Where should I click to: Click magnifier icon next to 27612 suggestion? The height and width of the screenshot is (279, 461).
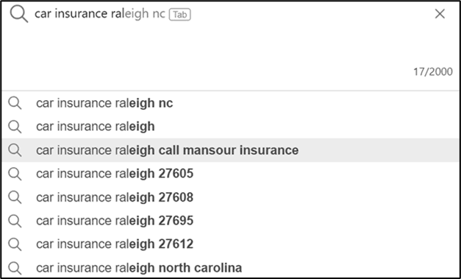(x=15, y=244)
